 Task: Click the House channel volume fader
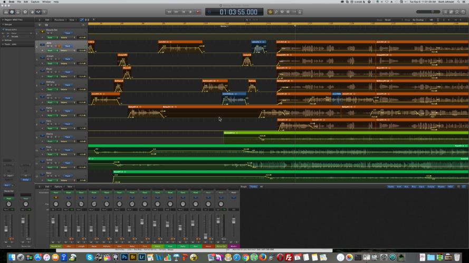click(x=206, y=236)
